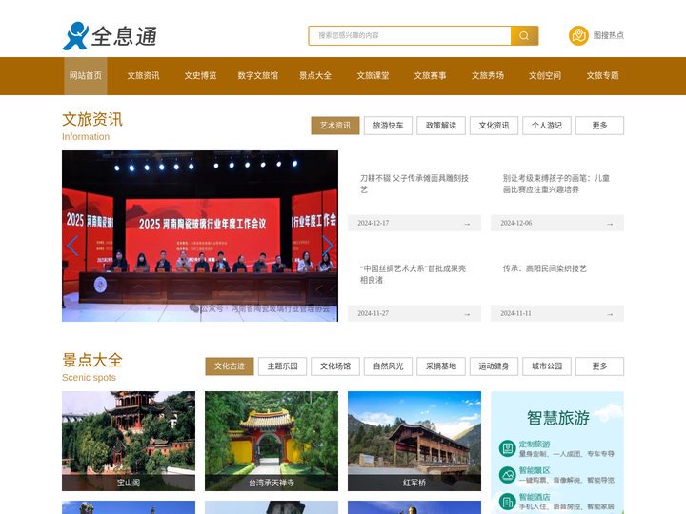Select the 个人游记 tab

547,126
